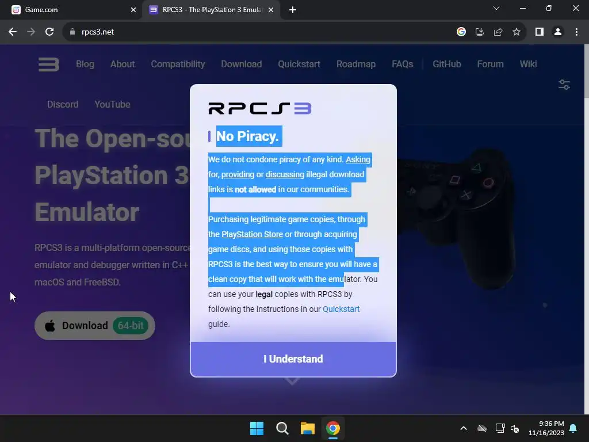Click the Download 64-bit button

click(x=95, y=326)
